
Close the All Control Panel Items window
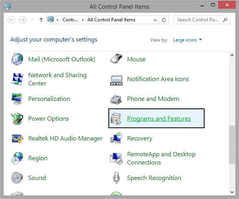tap(227, 5)
